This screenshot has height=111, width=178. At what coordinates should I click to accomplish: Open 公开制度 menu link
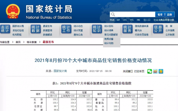pos(170,35)
